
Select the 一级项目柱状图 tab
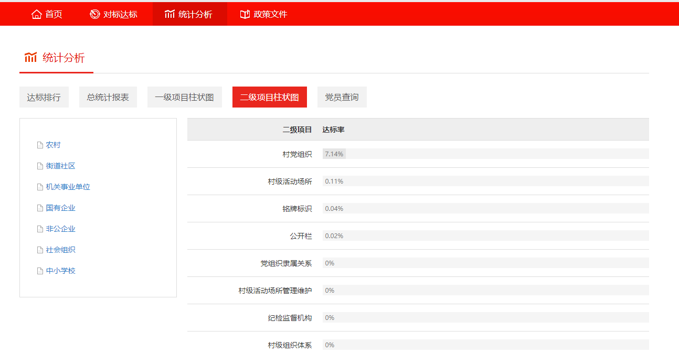pos(185,97)
